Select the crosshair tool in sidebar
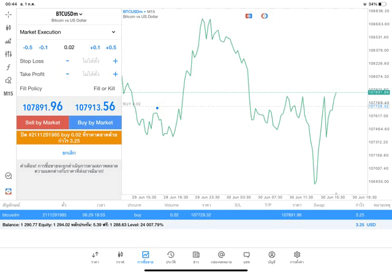 (8, 14)
